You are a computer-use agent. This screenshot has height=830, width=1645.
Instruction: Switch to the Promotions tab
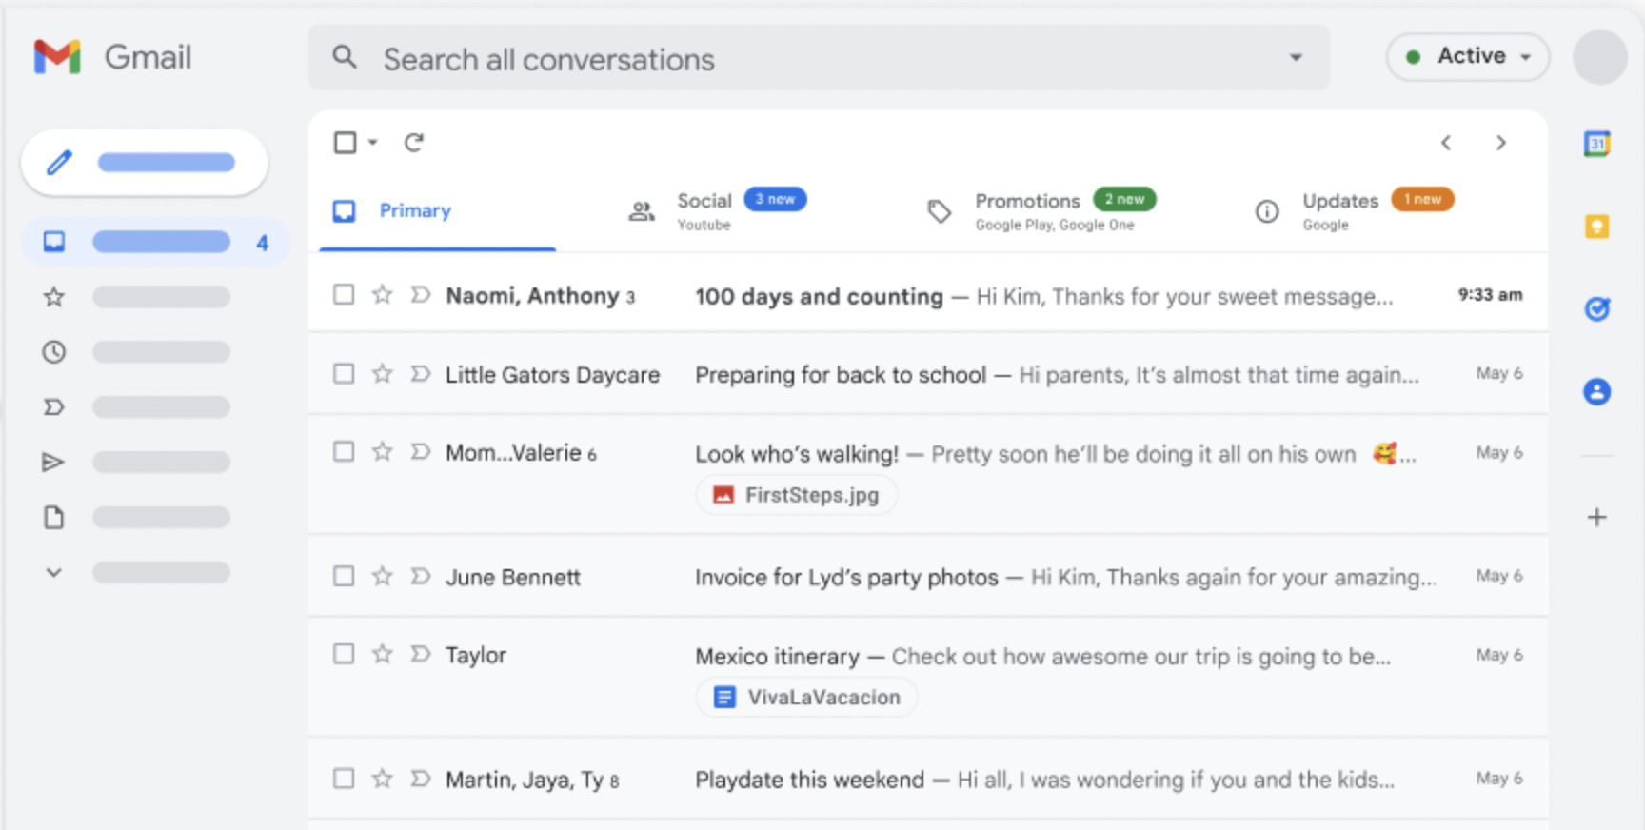tap(1027, 210)
